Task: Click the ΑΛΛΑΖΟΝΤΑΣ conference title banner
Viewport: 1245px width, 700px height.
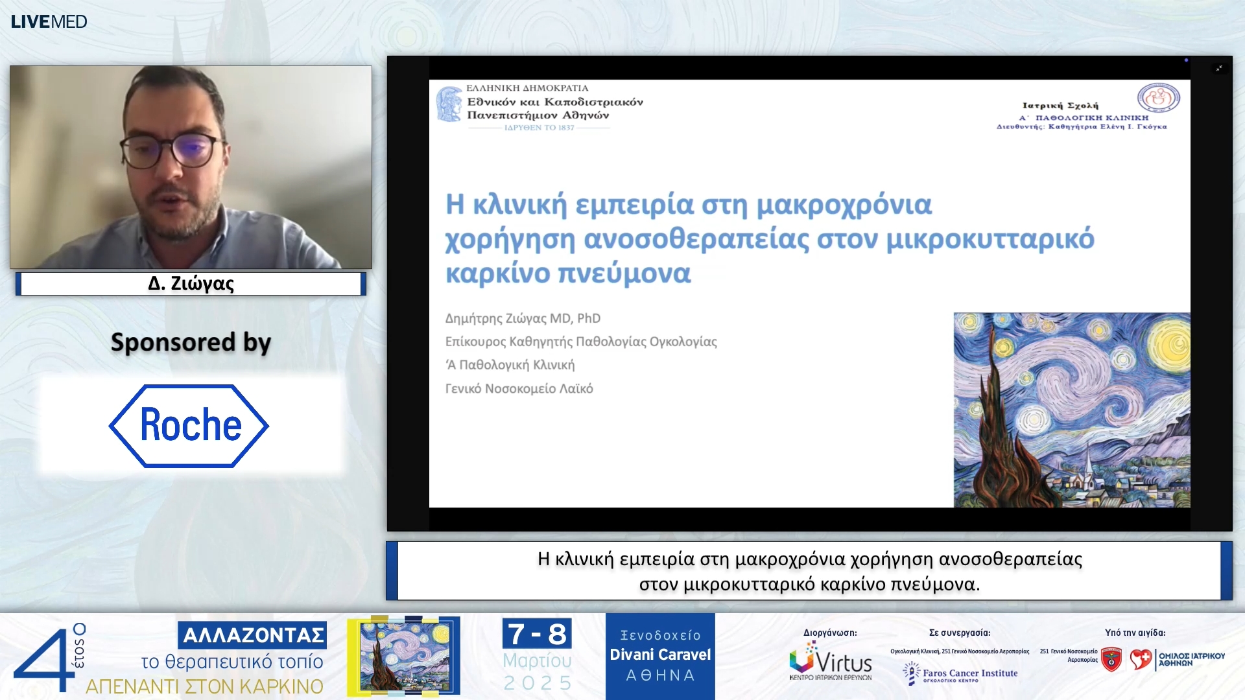Action: 252,635
